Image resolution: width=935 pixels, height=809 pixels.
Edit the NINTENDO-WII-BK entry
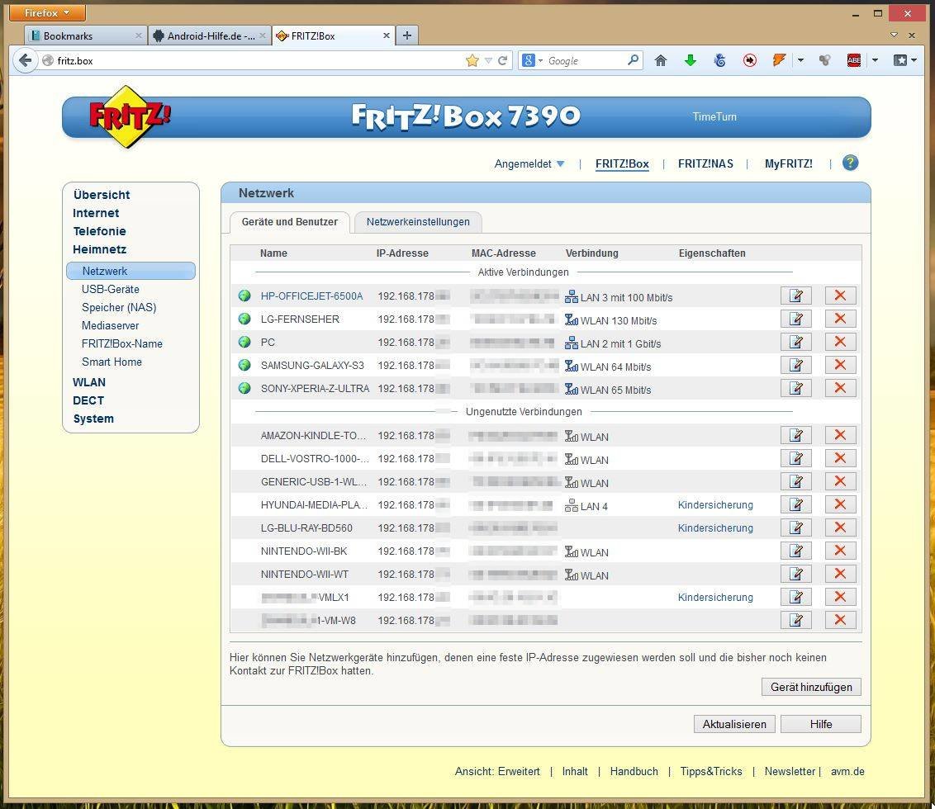pos(796,551)
